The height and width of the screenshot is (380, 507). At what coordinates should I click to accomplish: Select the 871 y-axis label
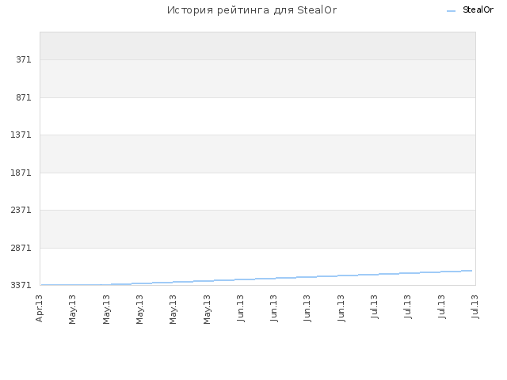(x=24, y=97)
